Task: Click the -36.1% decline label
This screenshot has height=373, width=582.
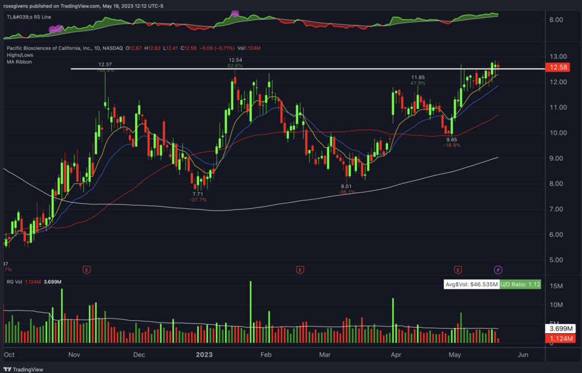Action: point(347,192)
